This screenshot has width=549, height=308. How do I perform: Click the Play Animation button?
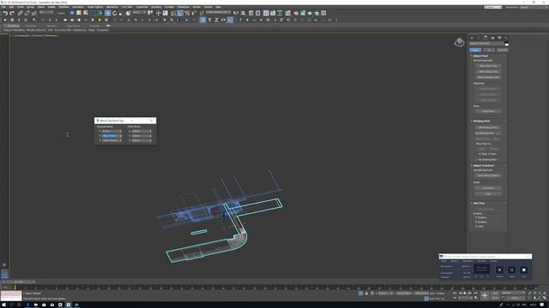[465, 293]
